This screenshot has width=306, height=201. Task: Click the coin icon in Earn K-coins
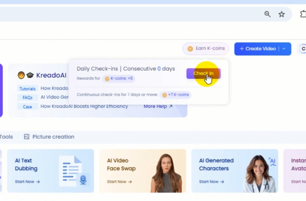pyautogui.click(x=190, y=49)
